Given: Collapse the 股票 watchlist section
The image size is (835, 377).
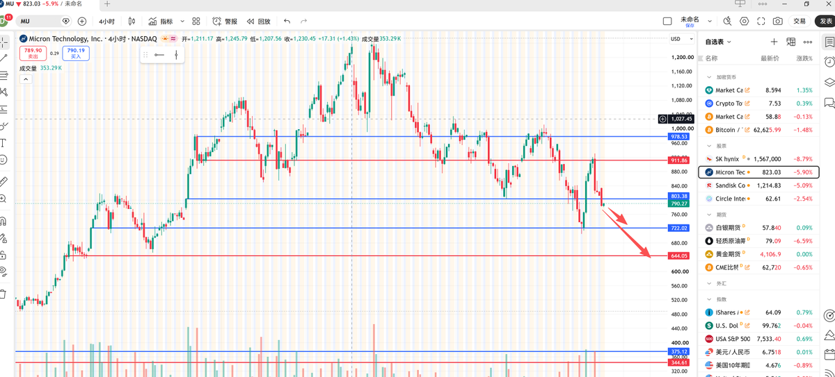Looking at the screenshot, I should pyautogui.click(x=710, y=146).
